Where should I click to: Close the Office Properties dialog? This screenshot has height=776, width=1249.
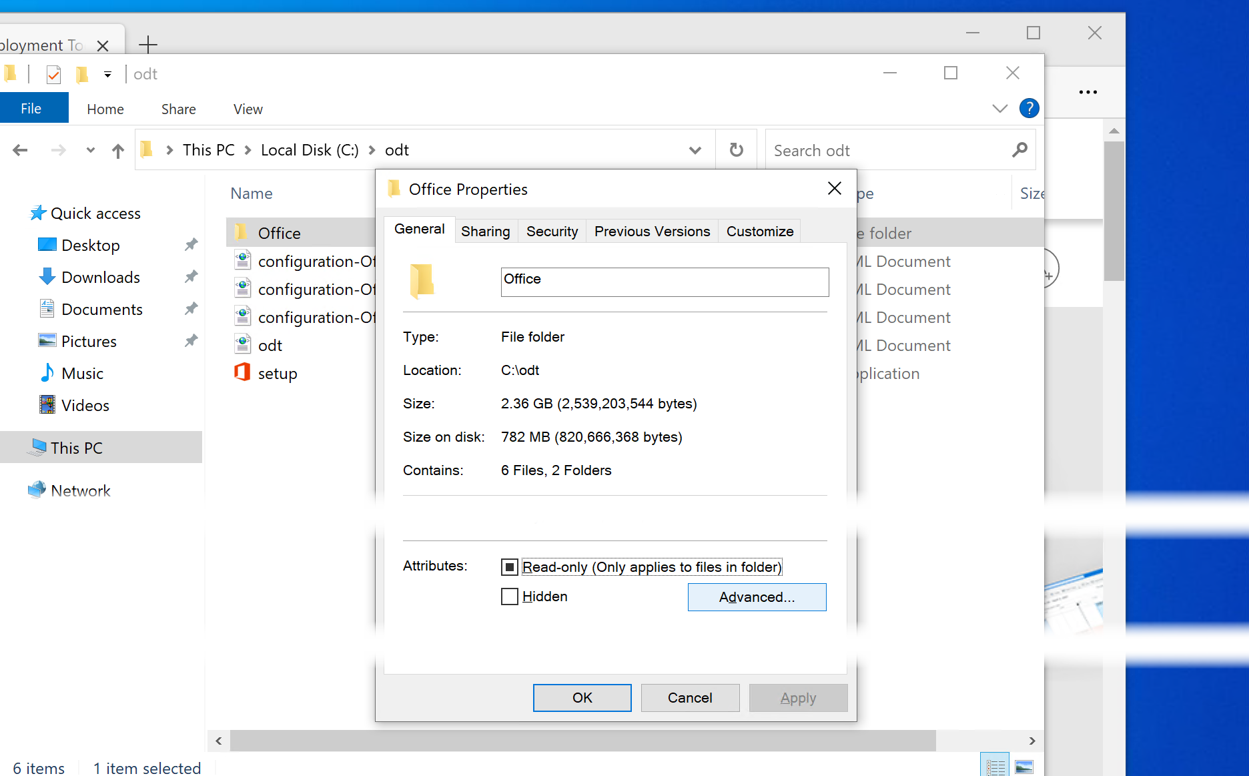[x=834, y=189]
